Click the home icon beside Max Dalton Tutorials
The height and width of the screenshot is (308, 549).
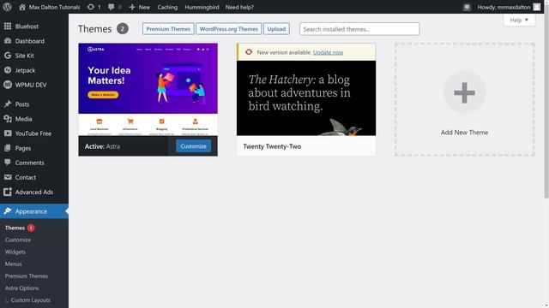22,7
